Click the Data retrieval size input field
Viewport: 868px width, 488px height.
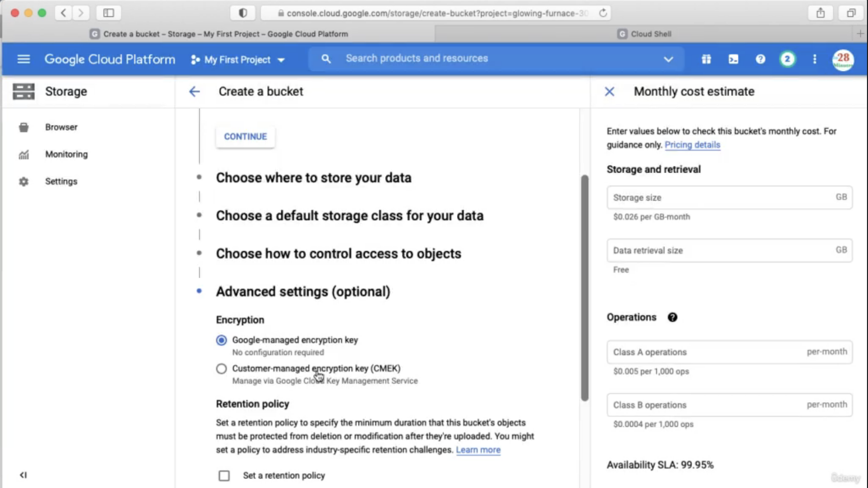coord(729,251)
